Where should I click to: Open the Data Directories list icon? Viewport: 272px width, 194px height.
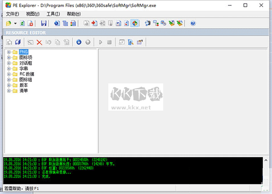(x=65, y=23)
